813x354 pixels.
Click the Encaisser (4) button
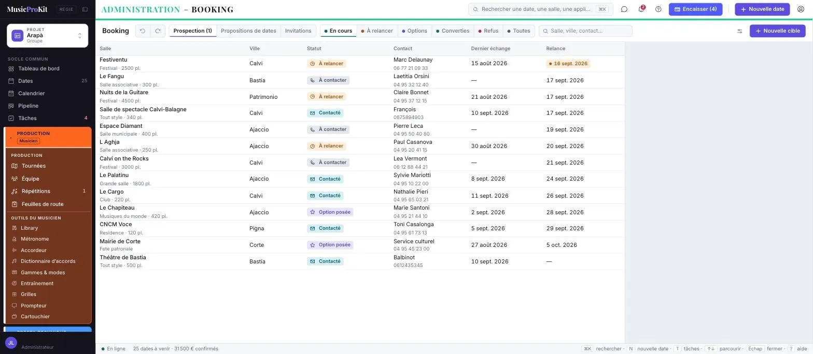click(695, 9)
